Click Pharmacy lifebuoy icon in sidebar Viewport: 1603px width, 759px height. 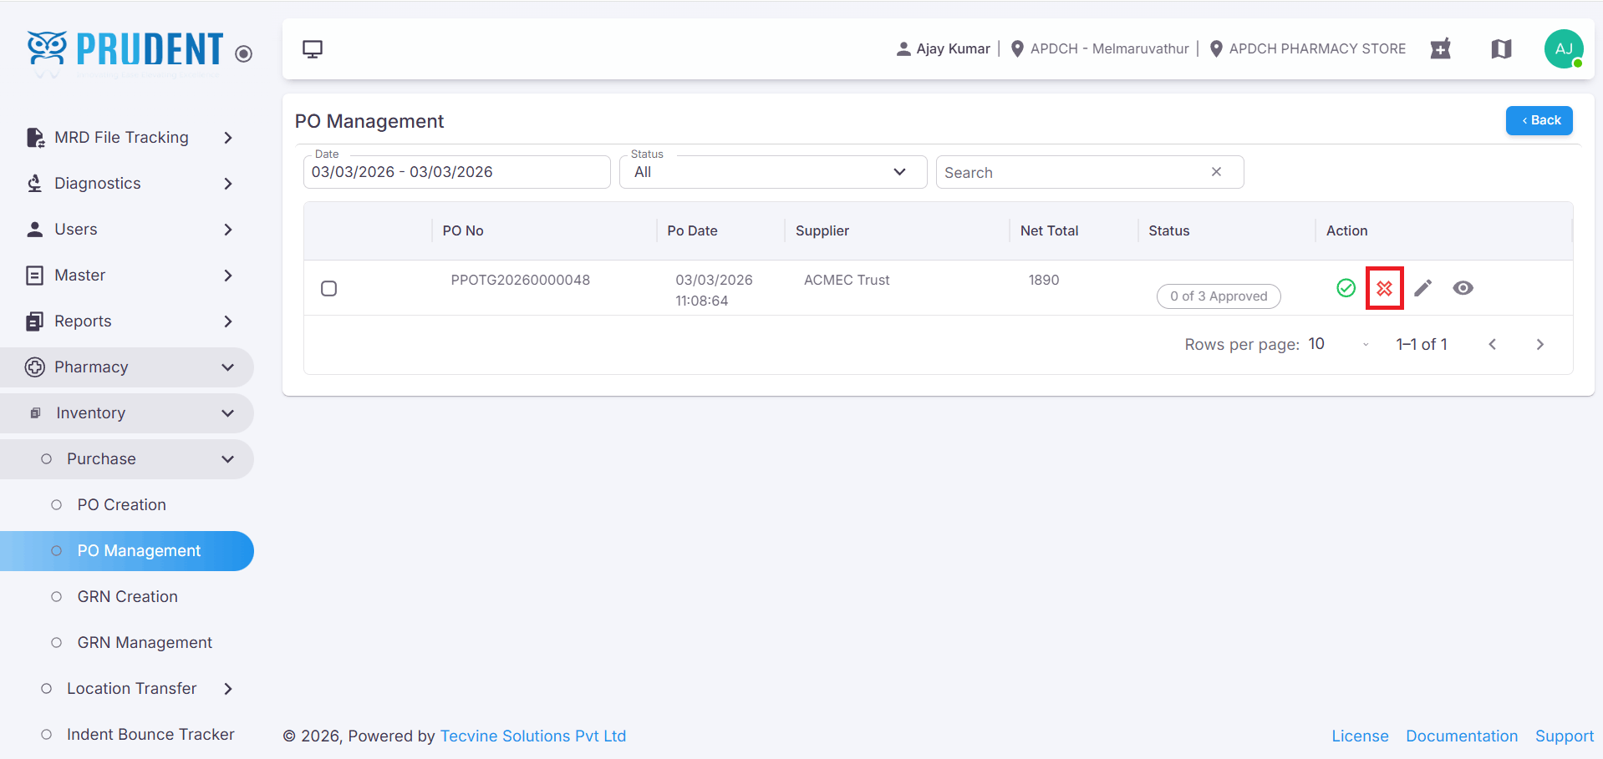pos(35,367)
